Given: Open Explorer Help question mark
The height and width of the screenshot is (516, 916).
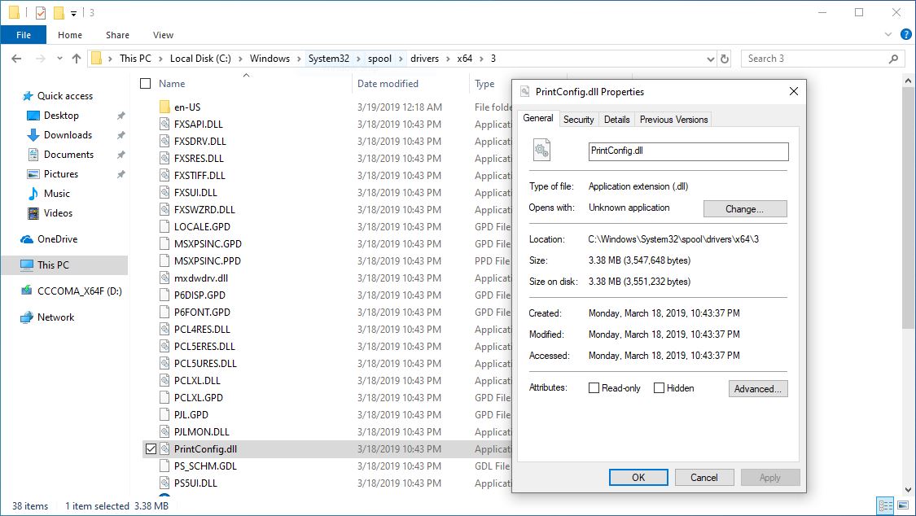Looking at the screenshot, I should (x=905, y=34).
